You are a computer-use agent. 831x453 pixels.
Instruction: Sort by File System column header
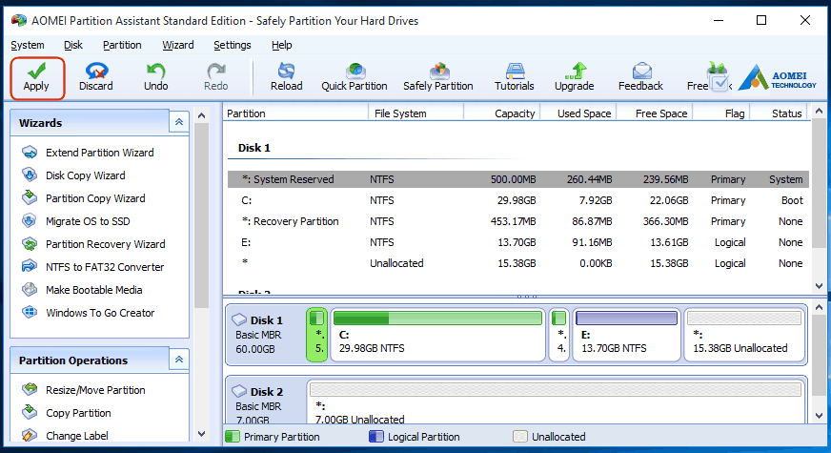coord(416,113)
